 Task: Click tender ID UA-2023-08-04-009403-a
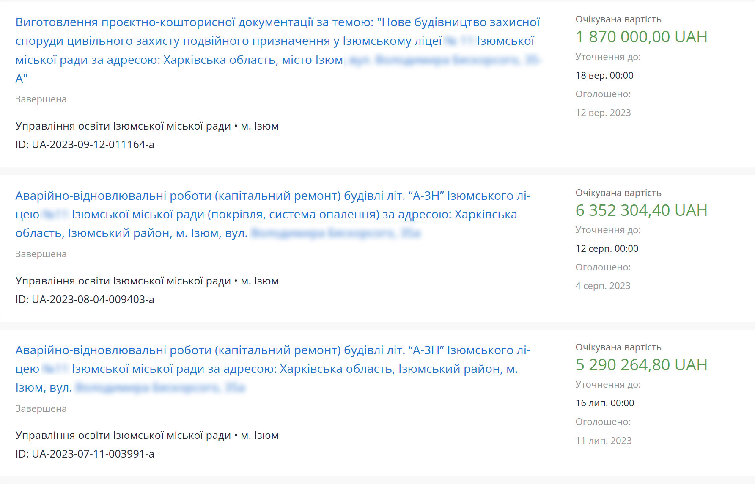pos(85,300)
